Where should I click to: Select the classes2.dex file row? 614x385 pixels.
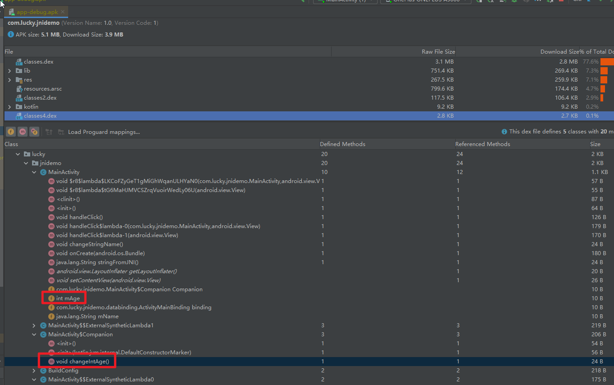[309, 98]
